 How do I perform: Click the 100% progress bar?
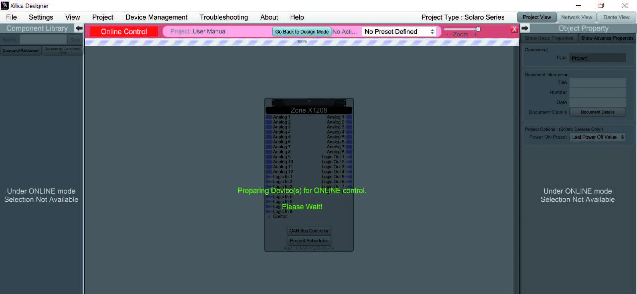[x=302, y=42]
